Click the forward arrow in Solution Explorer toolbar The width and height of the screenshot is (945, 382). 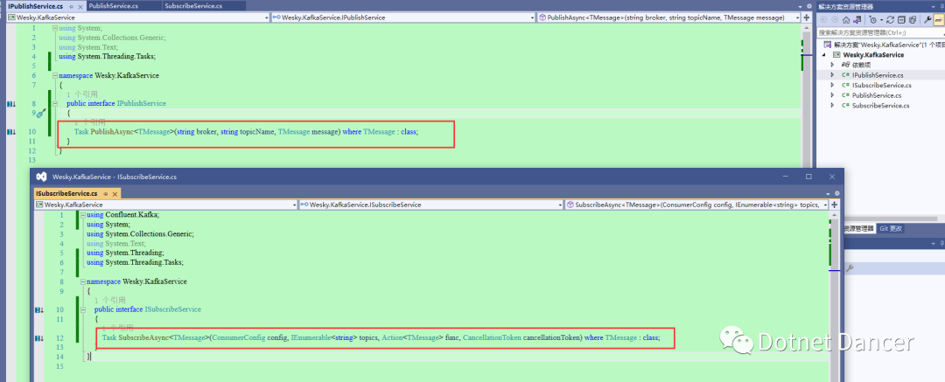pos(835,20)
